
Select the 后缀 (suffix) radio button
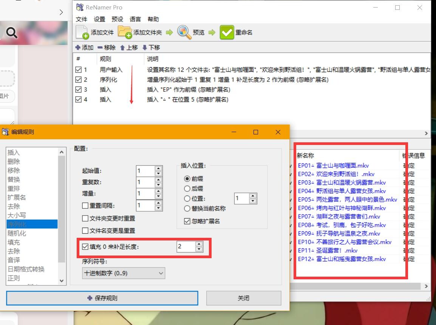tap(187, 188)
